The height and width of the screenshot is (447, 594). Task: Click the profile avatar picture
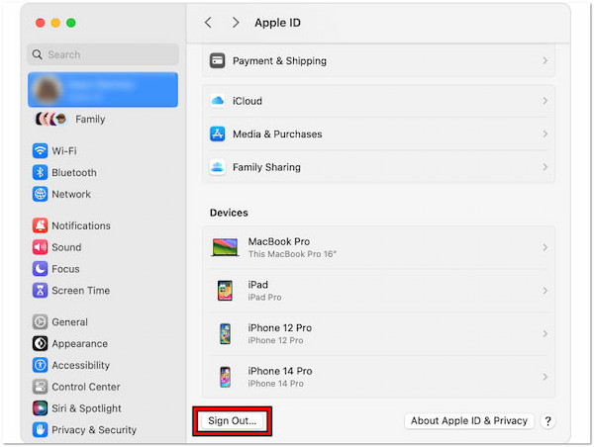pos(48,90)
